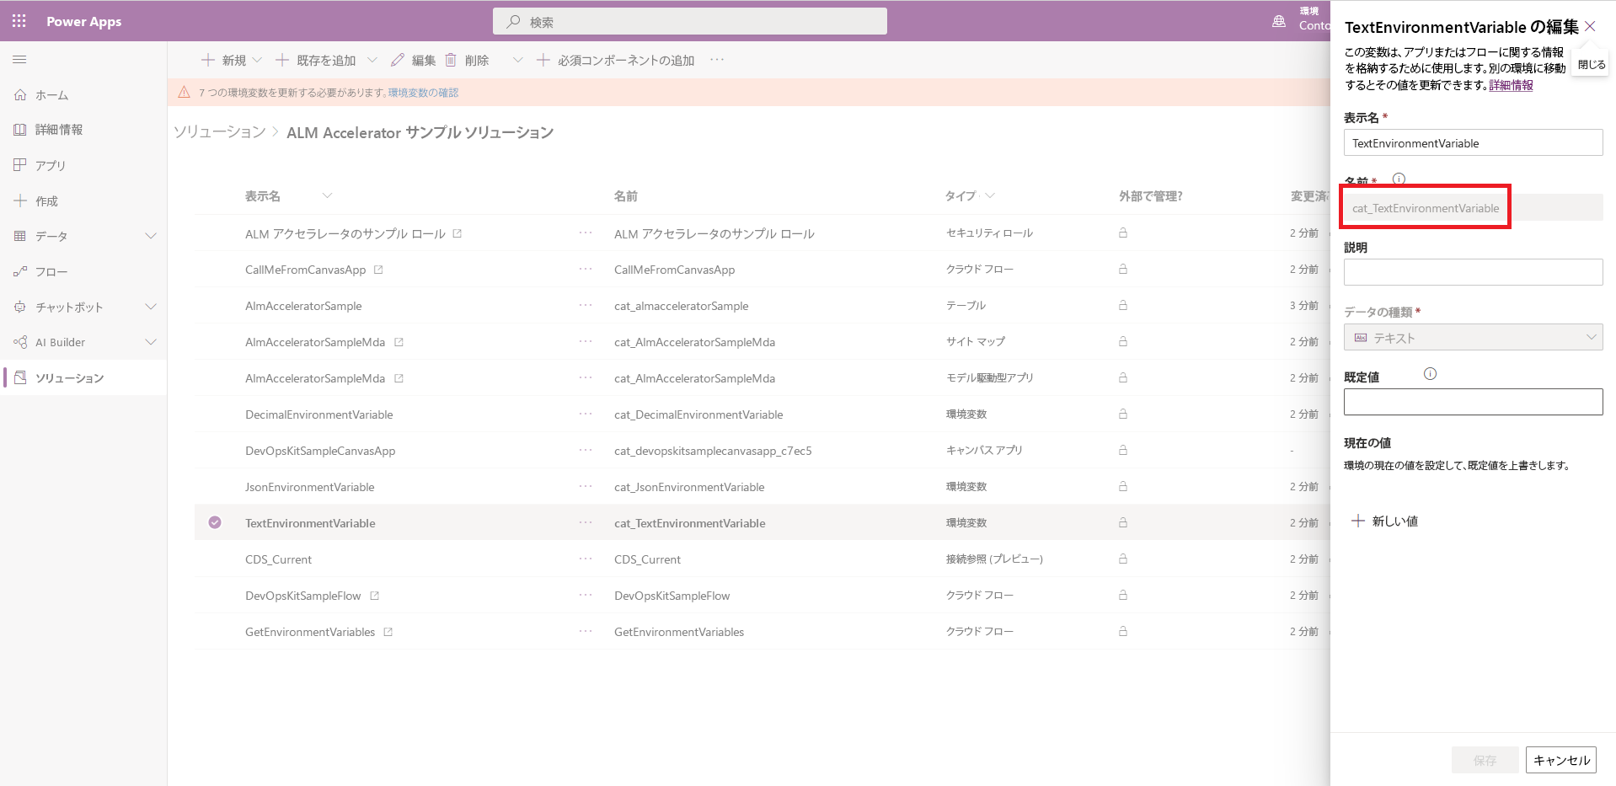
Task: Click the 名前 column header
Action: pos(625,196)
